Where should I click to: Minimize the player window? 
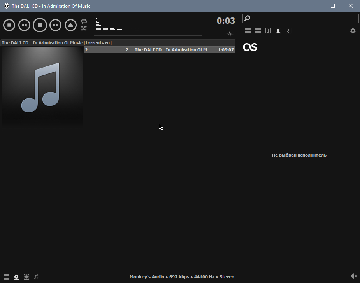coord(315,6)
